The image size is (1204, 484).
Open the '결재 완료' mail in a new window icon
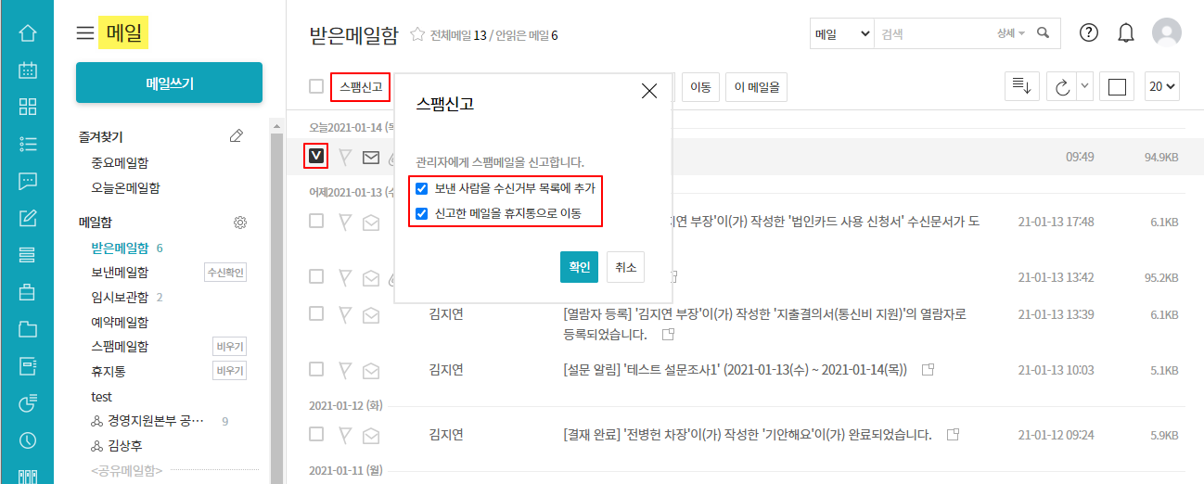(x=952, y=434)
